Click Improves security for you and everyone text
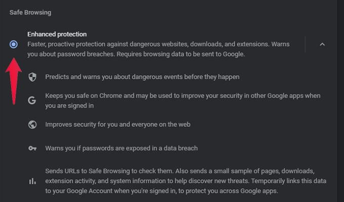Viewport: 344px width, 202px height. [117, 124]
